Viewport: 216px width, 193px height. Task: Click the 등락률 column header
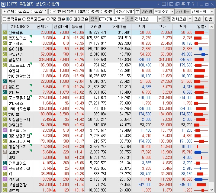(x=77, y=27)
